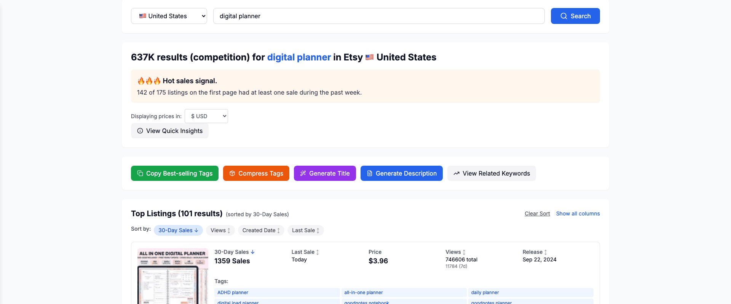Select the Created Date sort chip
The height and width of the screenshot is (304, 731).
(x=261, y=230)
